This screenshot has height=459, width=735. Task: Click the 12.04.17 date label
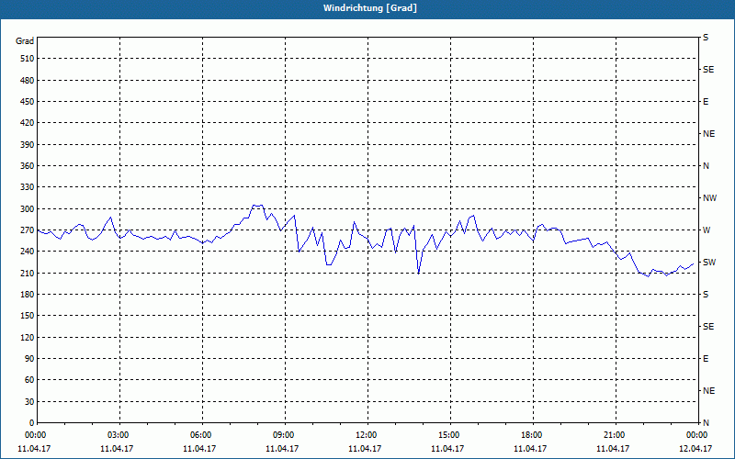click(695, 448)
